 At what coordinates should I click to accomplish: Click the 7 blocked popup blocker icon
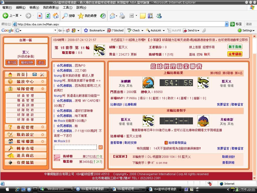(x=109, y=30)
